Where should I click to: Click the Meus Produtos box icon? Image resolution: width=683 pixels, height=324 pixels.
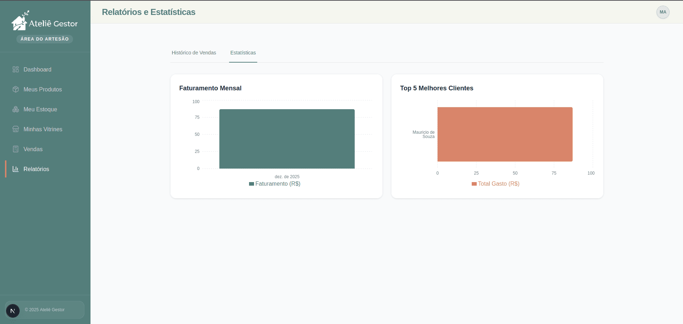[x=15, y=89]
